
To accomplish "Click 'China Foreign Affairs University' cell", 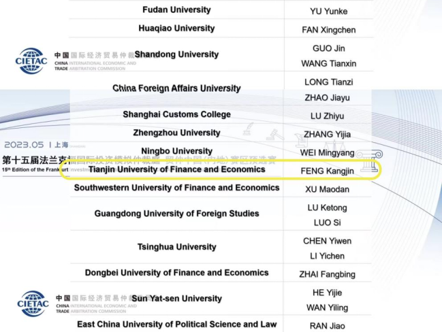I will (176, 88).
